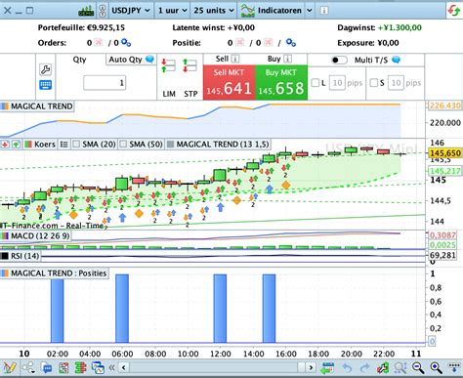Image resolution: width=463 pixels, height=378 pixels.
Task: Expand the 25 units dropdown
Action: (214, 11)
